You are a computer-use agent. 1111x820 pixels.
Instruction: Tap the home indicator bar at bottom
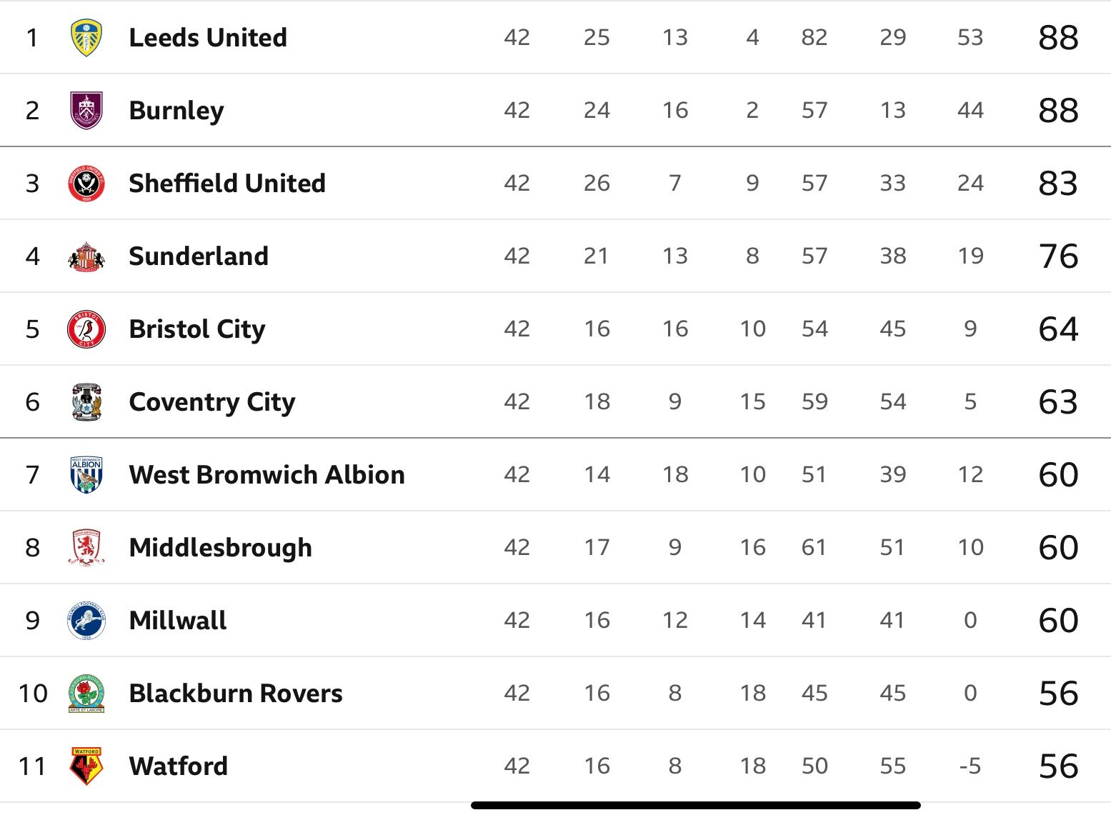[x=696, y=806]
